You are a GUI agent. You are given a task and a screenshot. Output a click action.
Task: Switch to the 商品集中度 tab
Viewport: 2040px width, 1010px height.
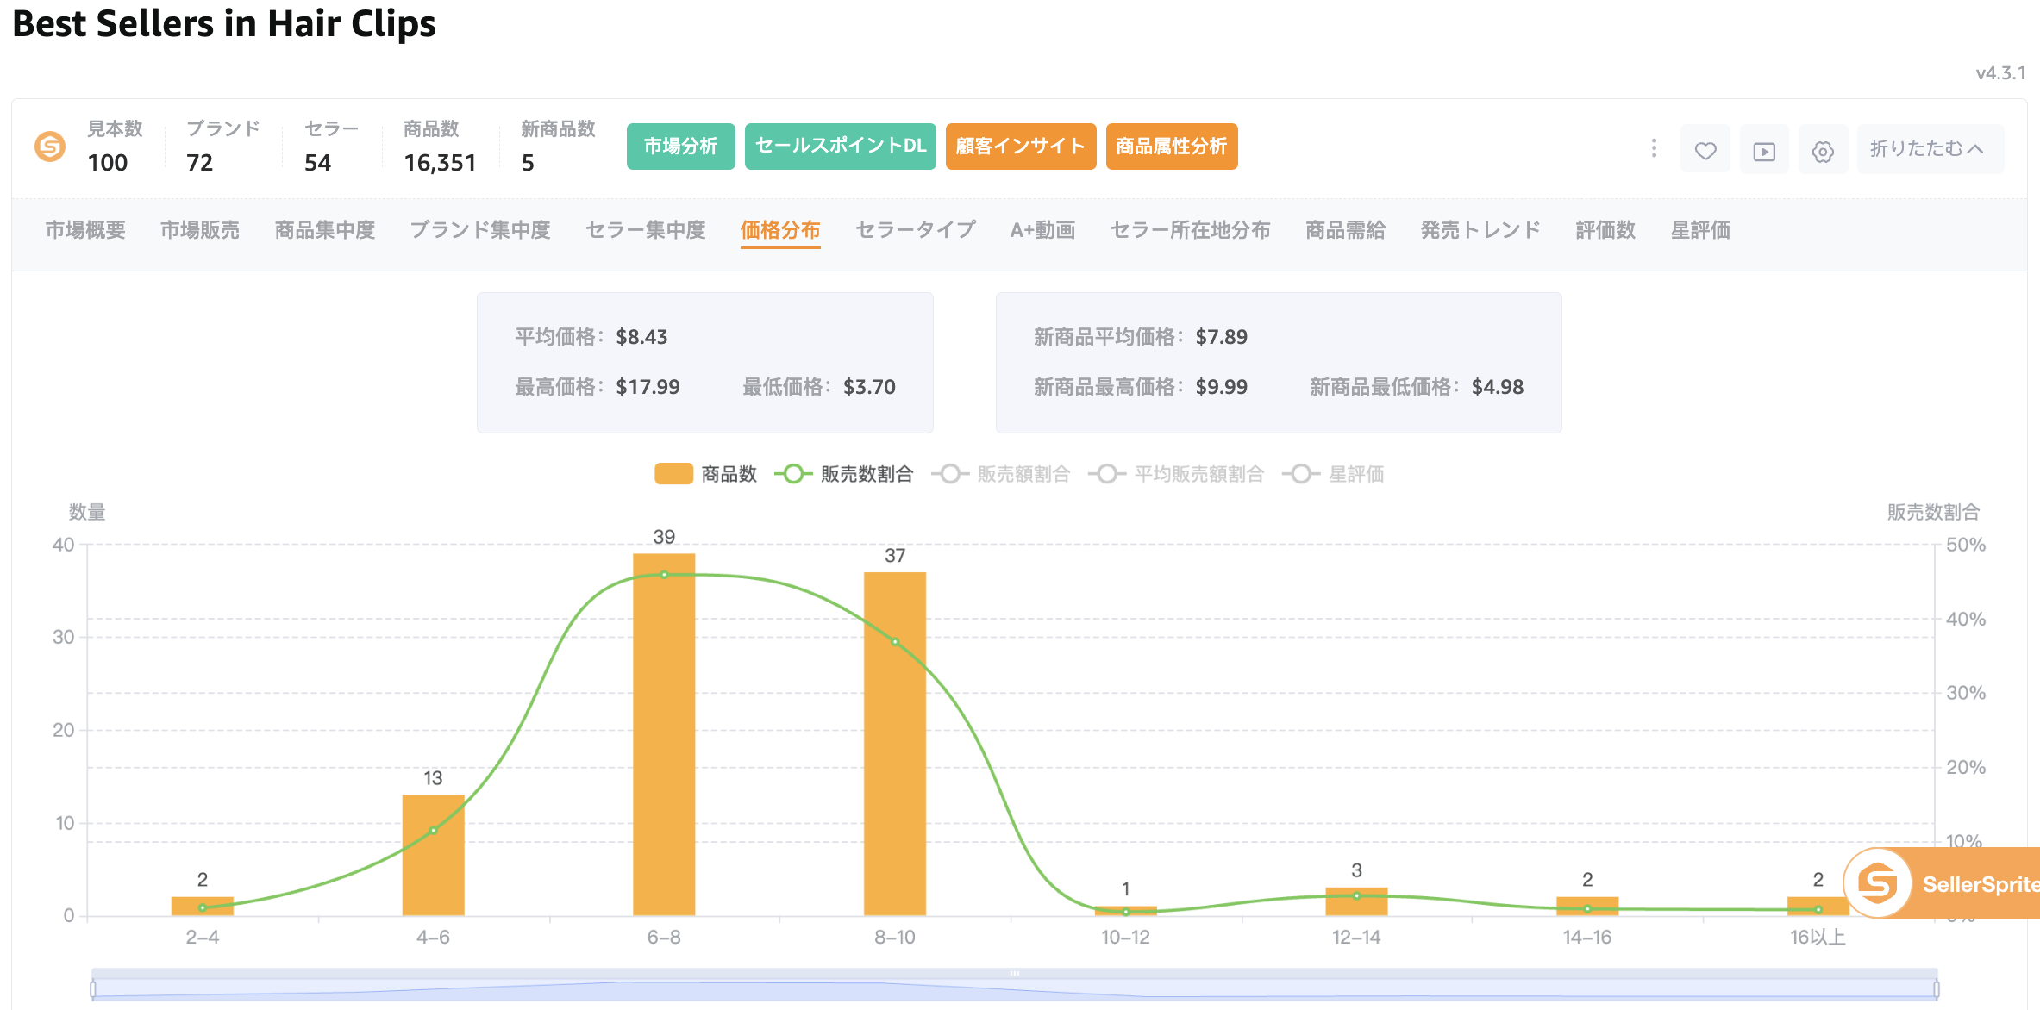[x=325, y=230]
